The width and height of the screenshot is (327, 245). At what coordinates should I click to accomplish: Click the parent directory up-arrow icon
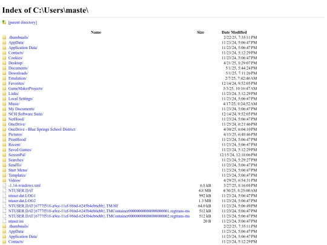[x=4, y=22]
